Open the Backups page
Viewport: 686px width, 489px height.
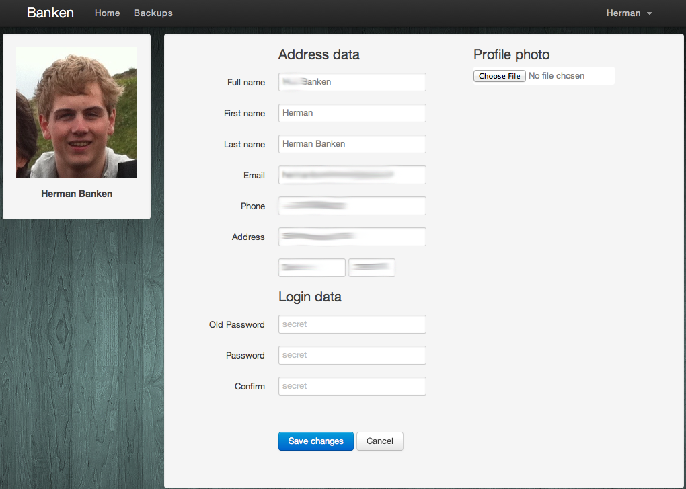coord(153,13)
